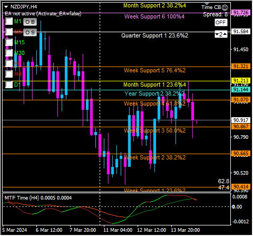
Task: Select the white 91.584 price tag
Action: 241,32
